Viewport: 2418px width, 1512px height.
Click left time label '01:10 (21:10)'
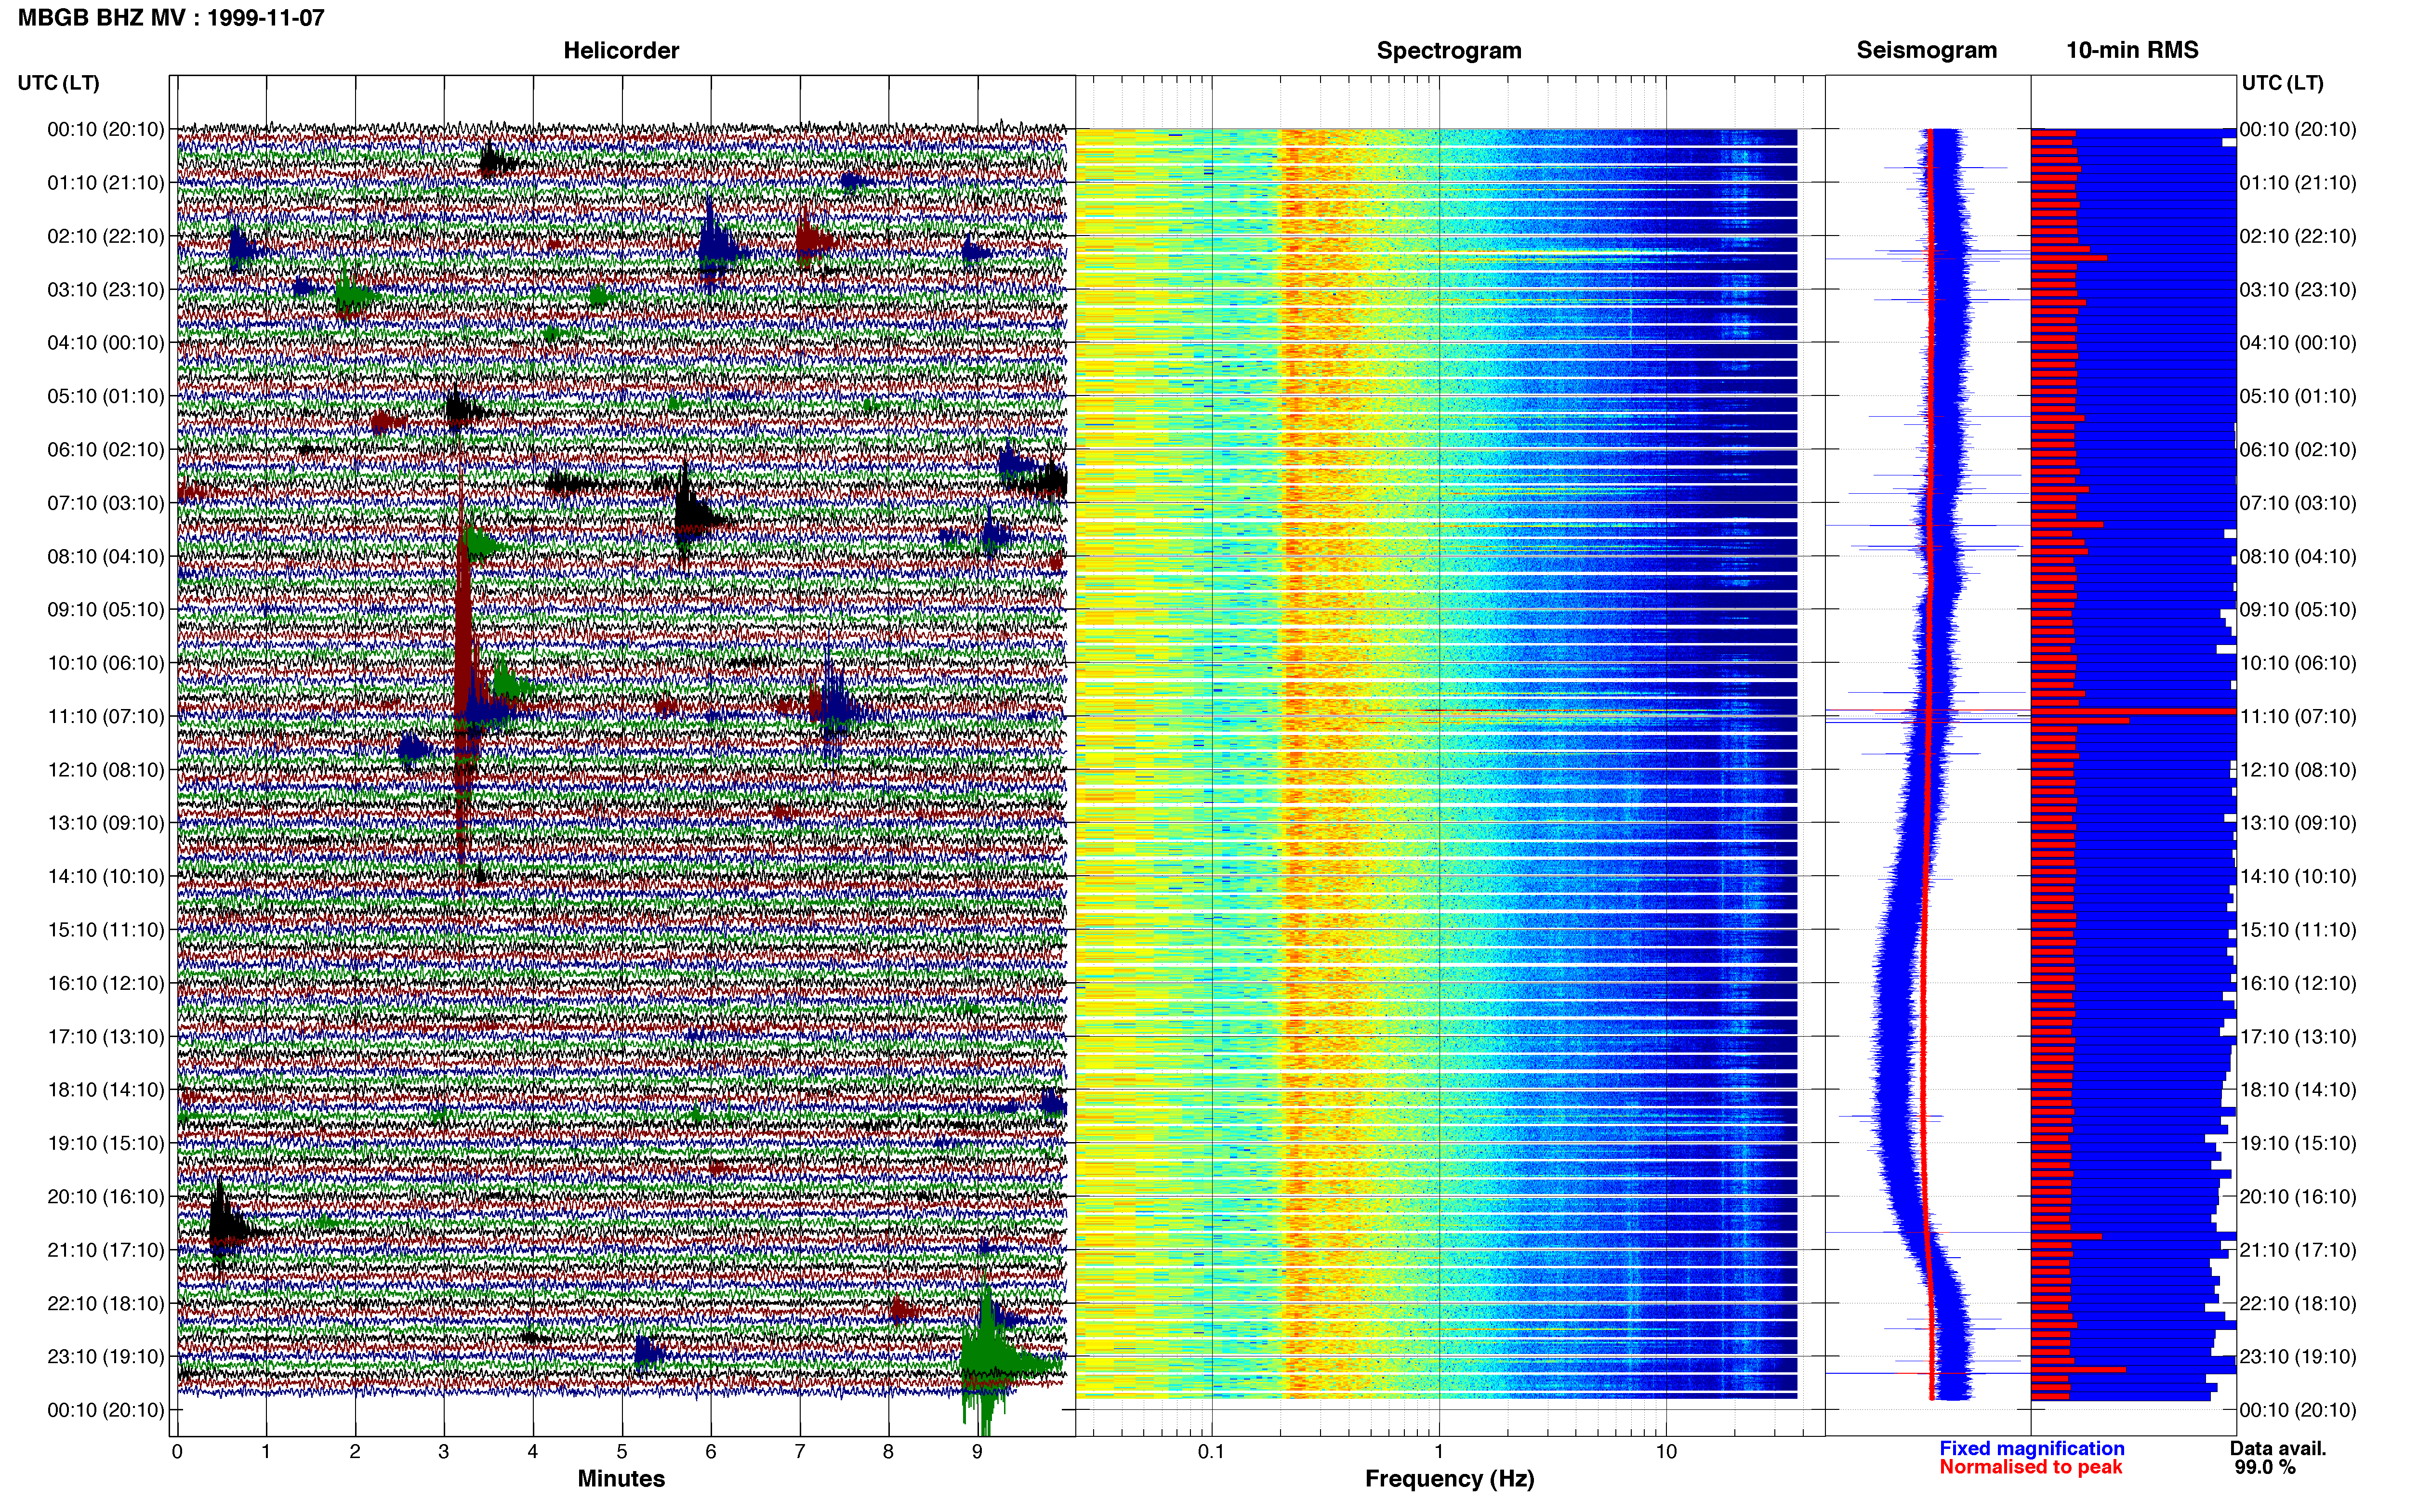(x=106, y=183)
